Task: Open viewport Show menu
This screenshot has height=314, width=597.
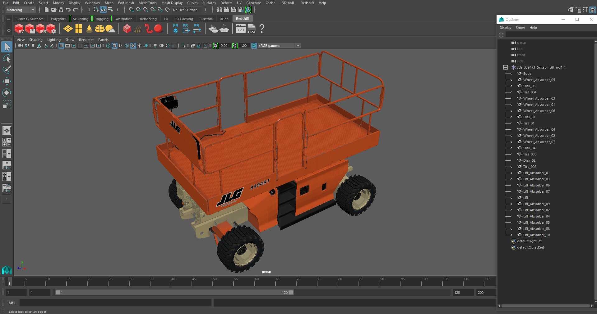Action: pos(70,40)
